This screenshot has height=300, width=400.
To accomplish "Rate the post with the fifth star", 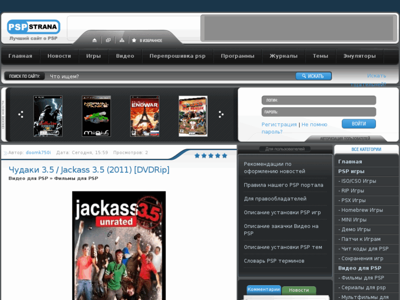I will [224, 155].
